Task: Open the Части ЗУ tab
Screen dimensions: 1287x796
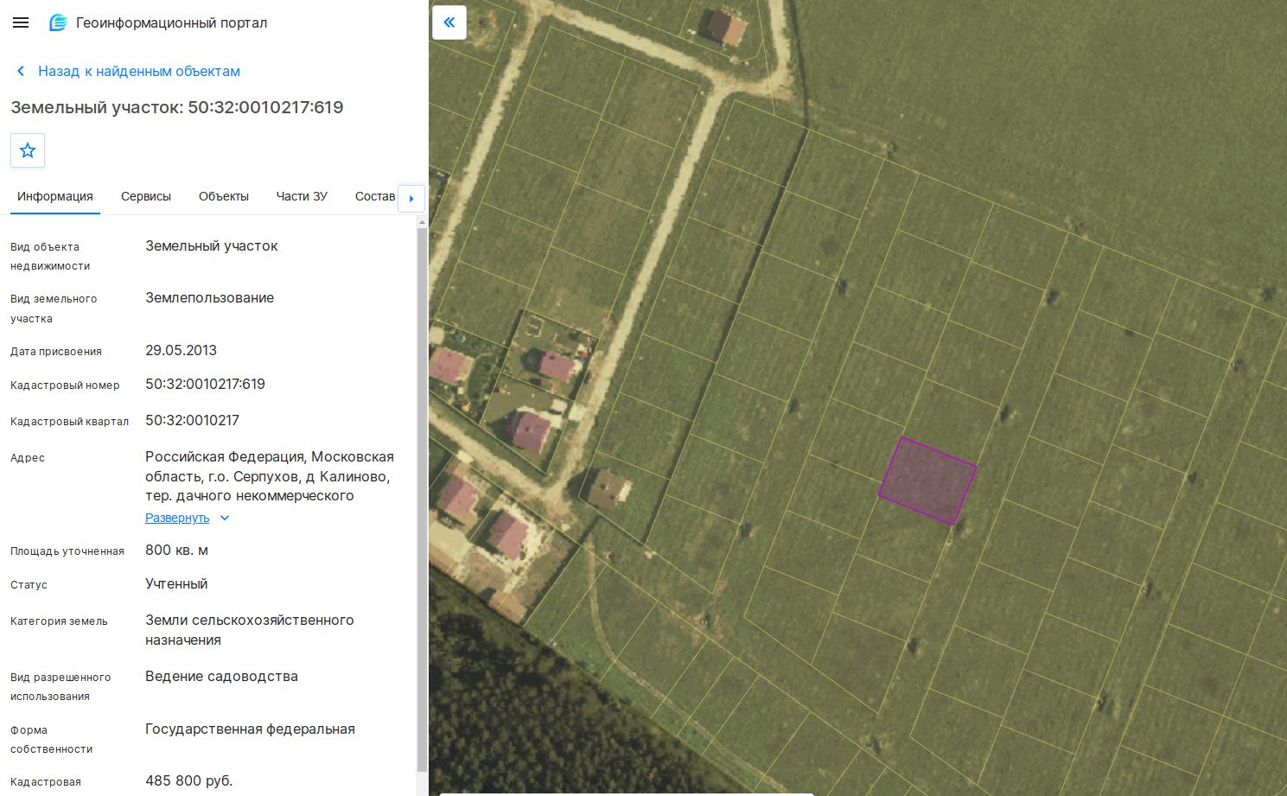Action: (x=302, y=196)
